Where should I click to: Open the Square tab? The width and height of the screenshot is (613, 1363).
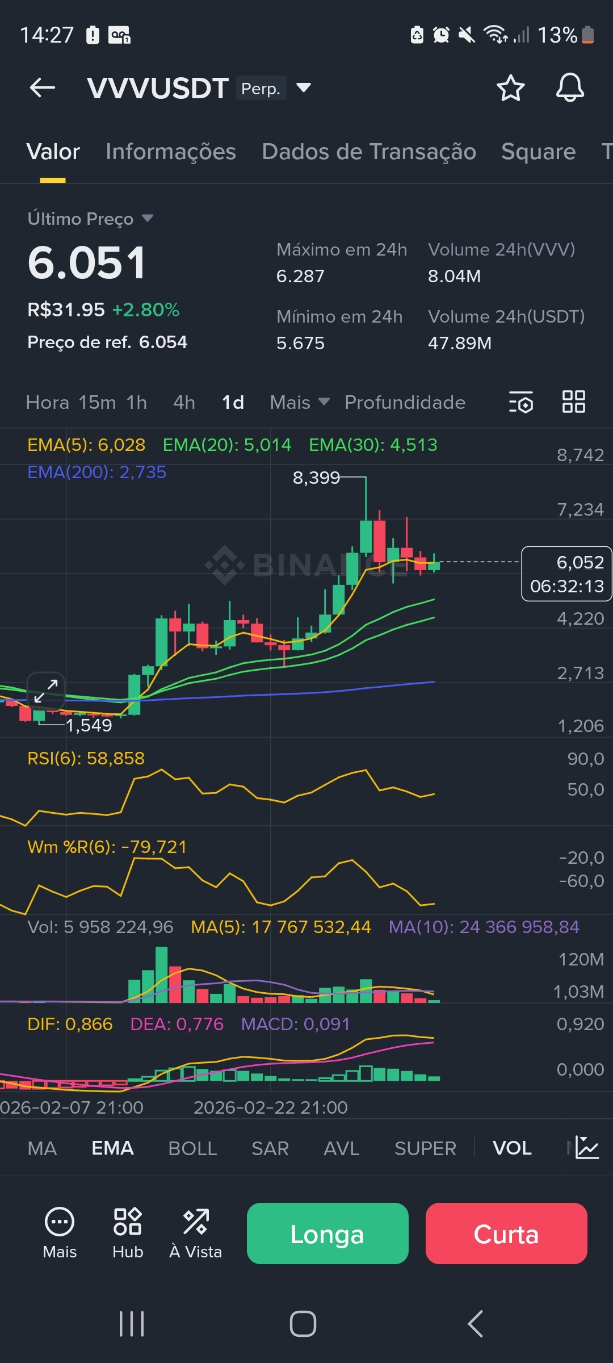coord(538,152)
